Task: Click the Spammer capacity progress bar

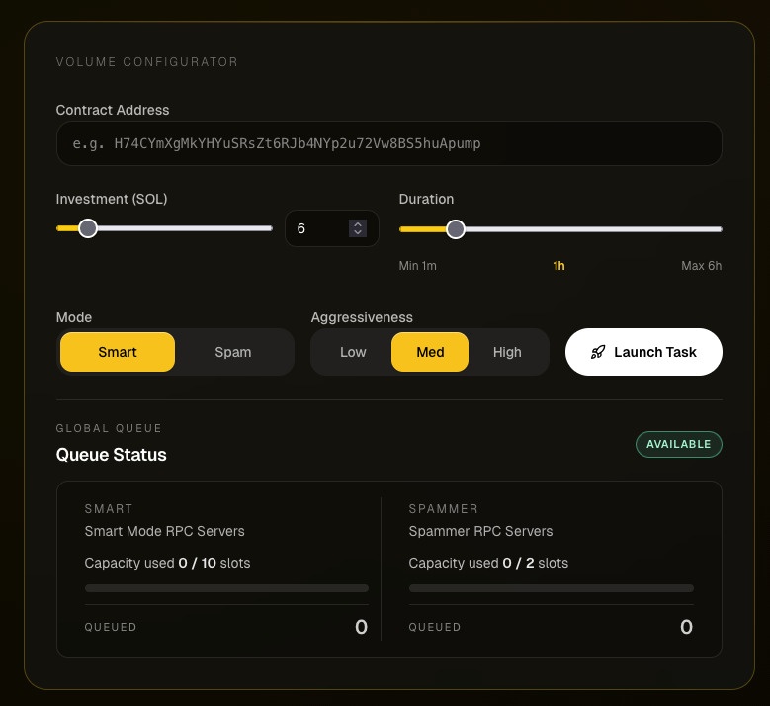Action: tap(551, 588)
